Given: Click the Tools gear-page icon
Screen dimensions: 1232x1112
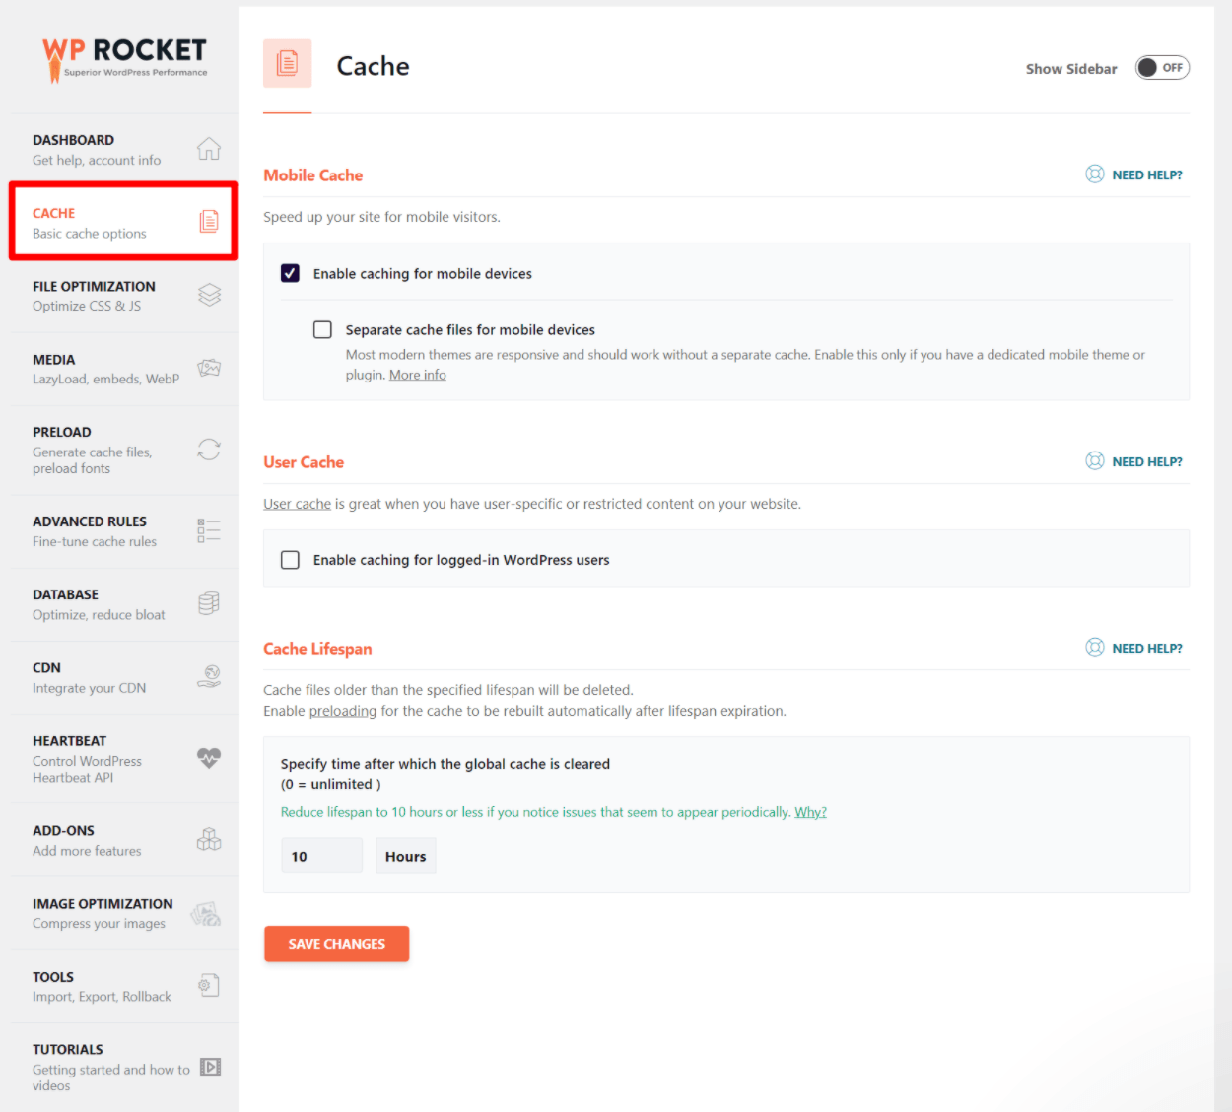Looking at the screenshot, I should point(209,985).
